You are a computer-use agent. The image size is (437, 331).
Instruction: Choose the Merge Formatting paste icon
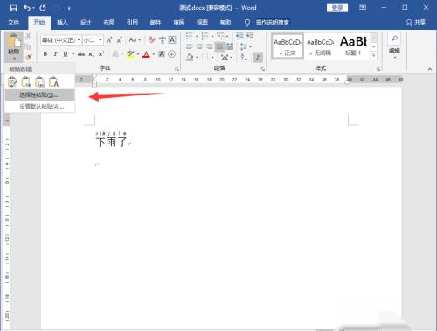26,81
